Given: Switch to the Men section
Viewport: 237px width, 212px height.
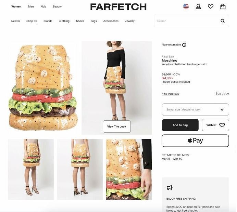Looking at the screenshot, I should [x=31, y=6].
